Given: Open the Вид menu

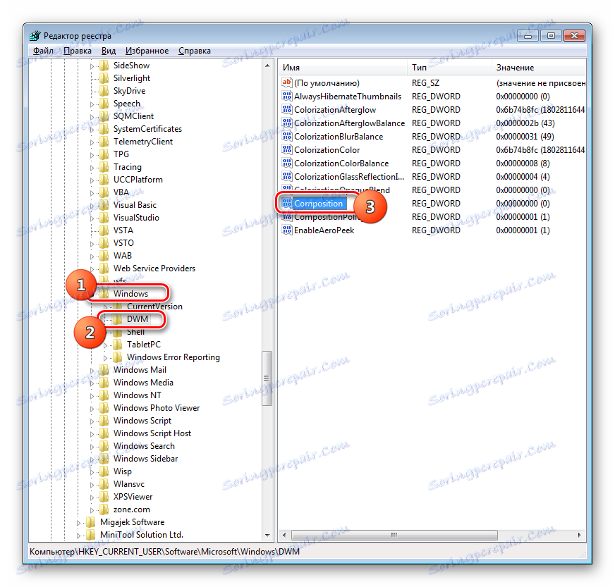Looking at the screenshot, I should click(108, 51).
